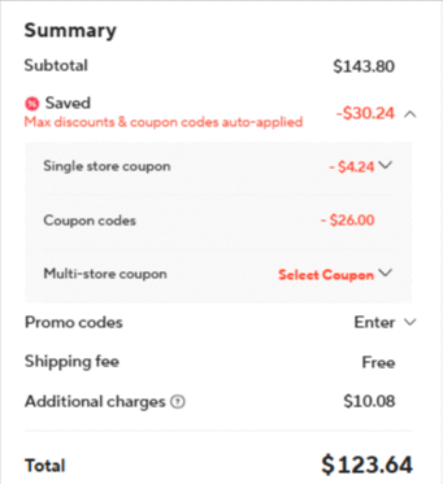Click Enter next to Promo codes
443x484 pixels.
click(x=374, y=322)
